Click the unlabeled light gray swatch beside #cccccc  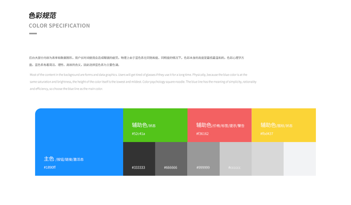267,159
